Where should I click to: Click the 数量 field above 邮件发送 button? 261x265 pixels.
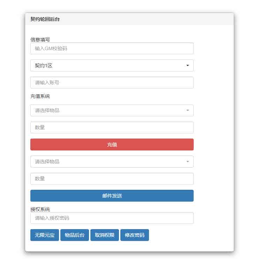coord(112,179)
